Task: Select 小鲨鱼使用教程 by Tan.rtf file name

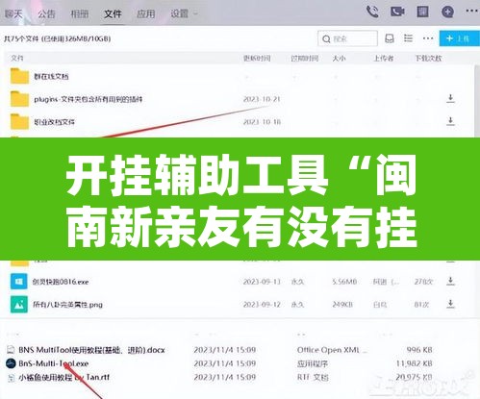Action: pos(63,378)
